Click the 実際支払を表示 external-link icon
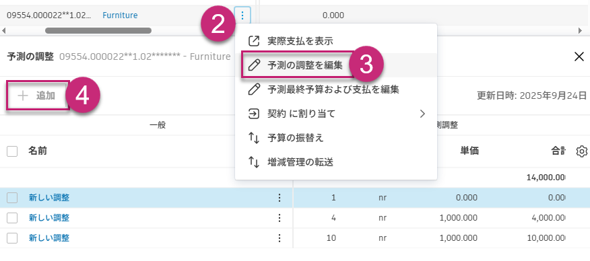 tap(255, 40)
